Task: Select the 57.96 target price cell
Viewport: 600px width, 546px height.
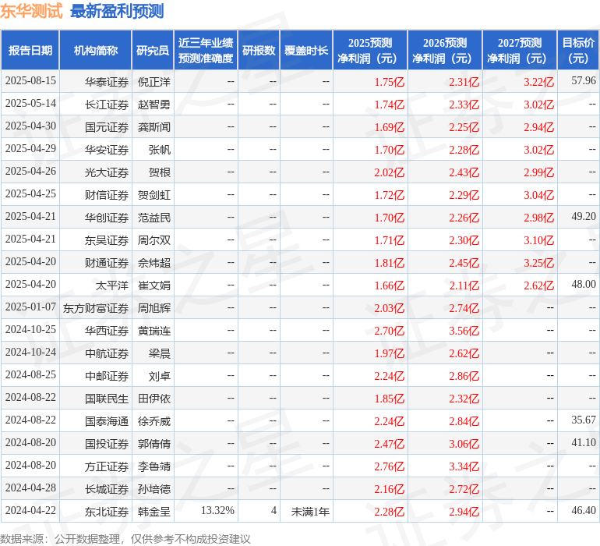Action: [583, 81]
